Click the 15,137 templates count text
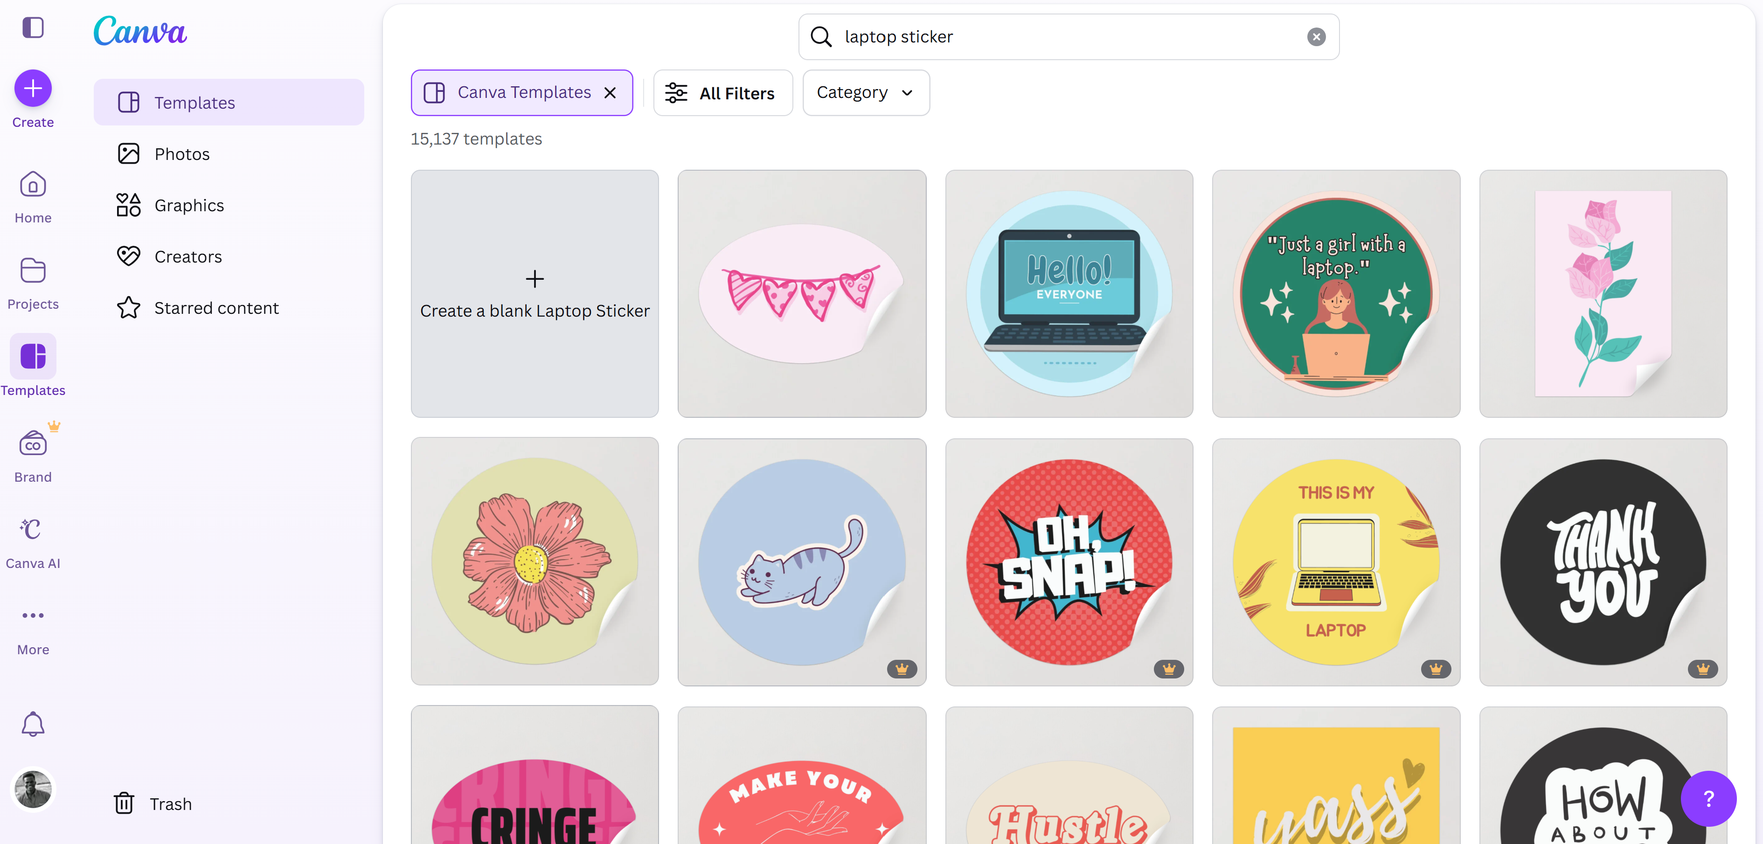Viewport: 1763px width, 844px height. click(x=476, y=139)
